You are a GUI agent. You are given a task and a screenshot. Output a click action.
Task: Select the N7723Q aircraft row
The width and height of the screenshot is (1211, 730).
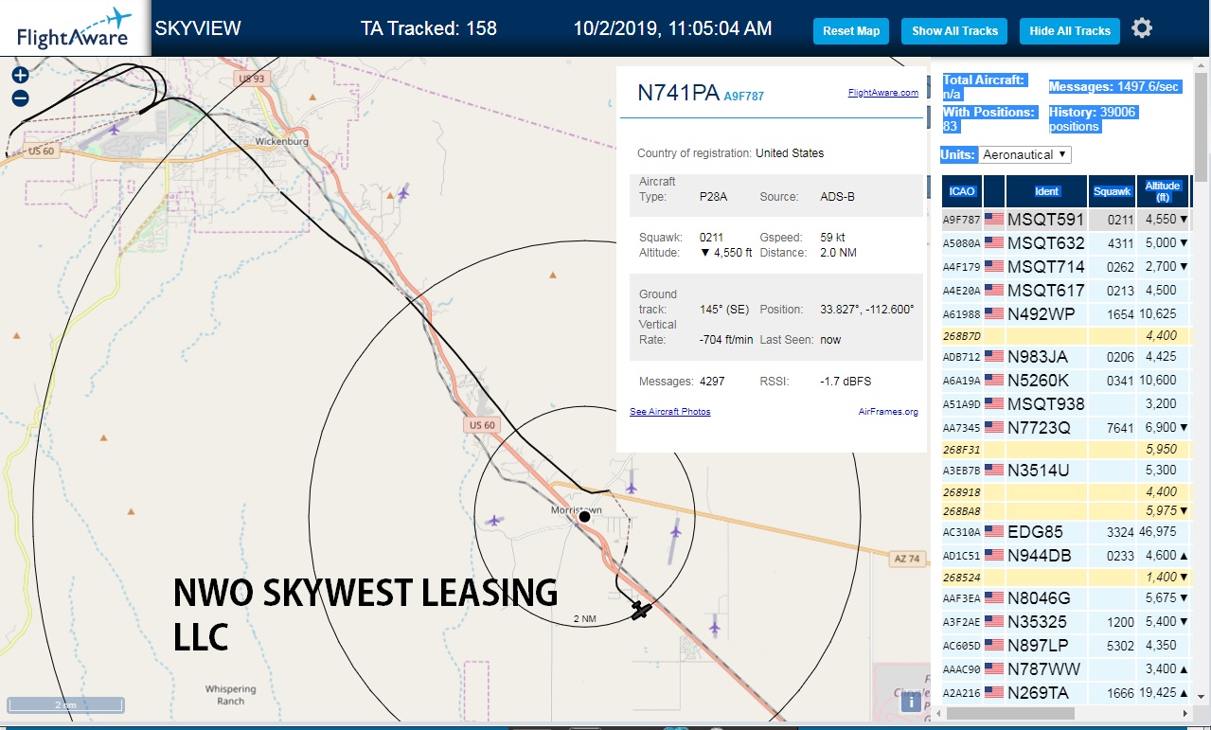tap(1065, 428)
